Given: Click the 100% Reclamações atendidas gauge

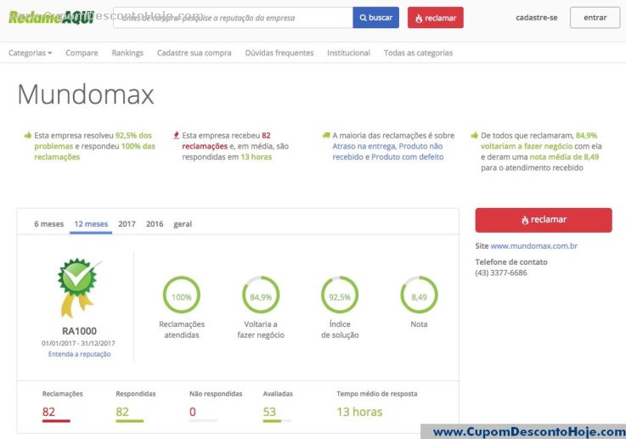Looking at the screenshot, I should [x=181, y=295].
